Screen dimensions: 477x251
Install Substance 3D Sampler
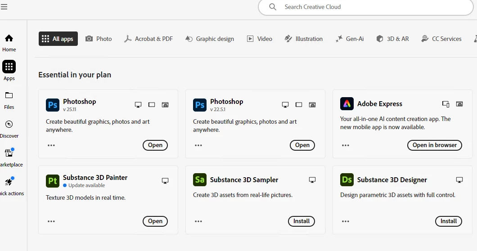pos(301,221)
